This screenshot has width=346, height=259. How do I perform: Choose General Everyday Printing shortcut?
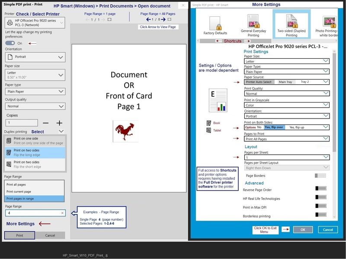click(x=253, y=26)
